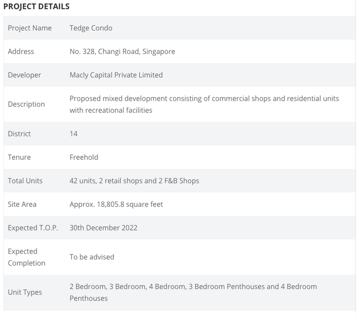This screenshot has width=359, height=313.
Task: Select the Total Units label
Action: pyautogui.click(x=25, y=181)
